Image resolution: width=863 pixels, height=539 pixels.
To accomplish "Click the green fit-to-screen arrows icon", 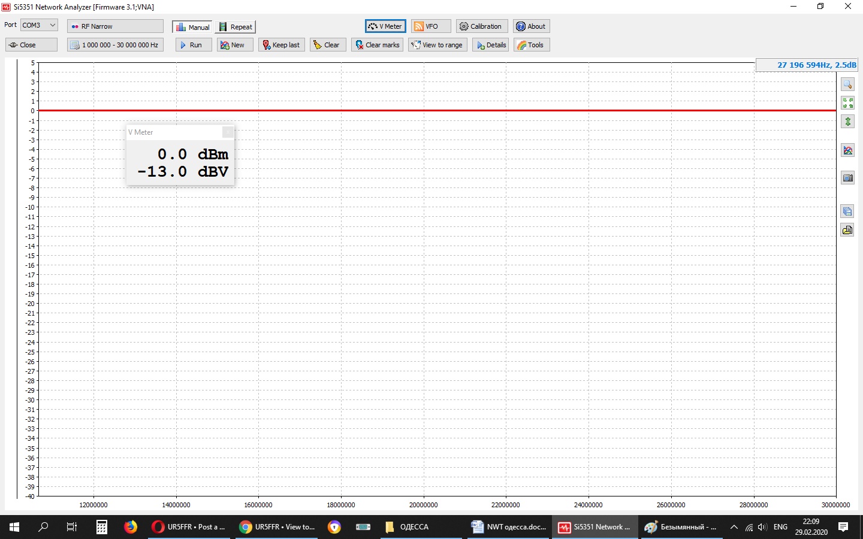I will pyautogui.click(x=847, y=103).
